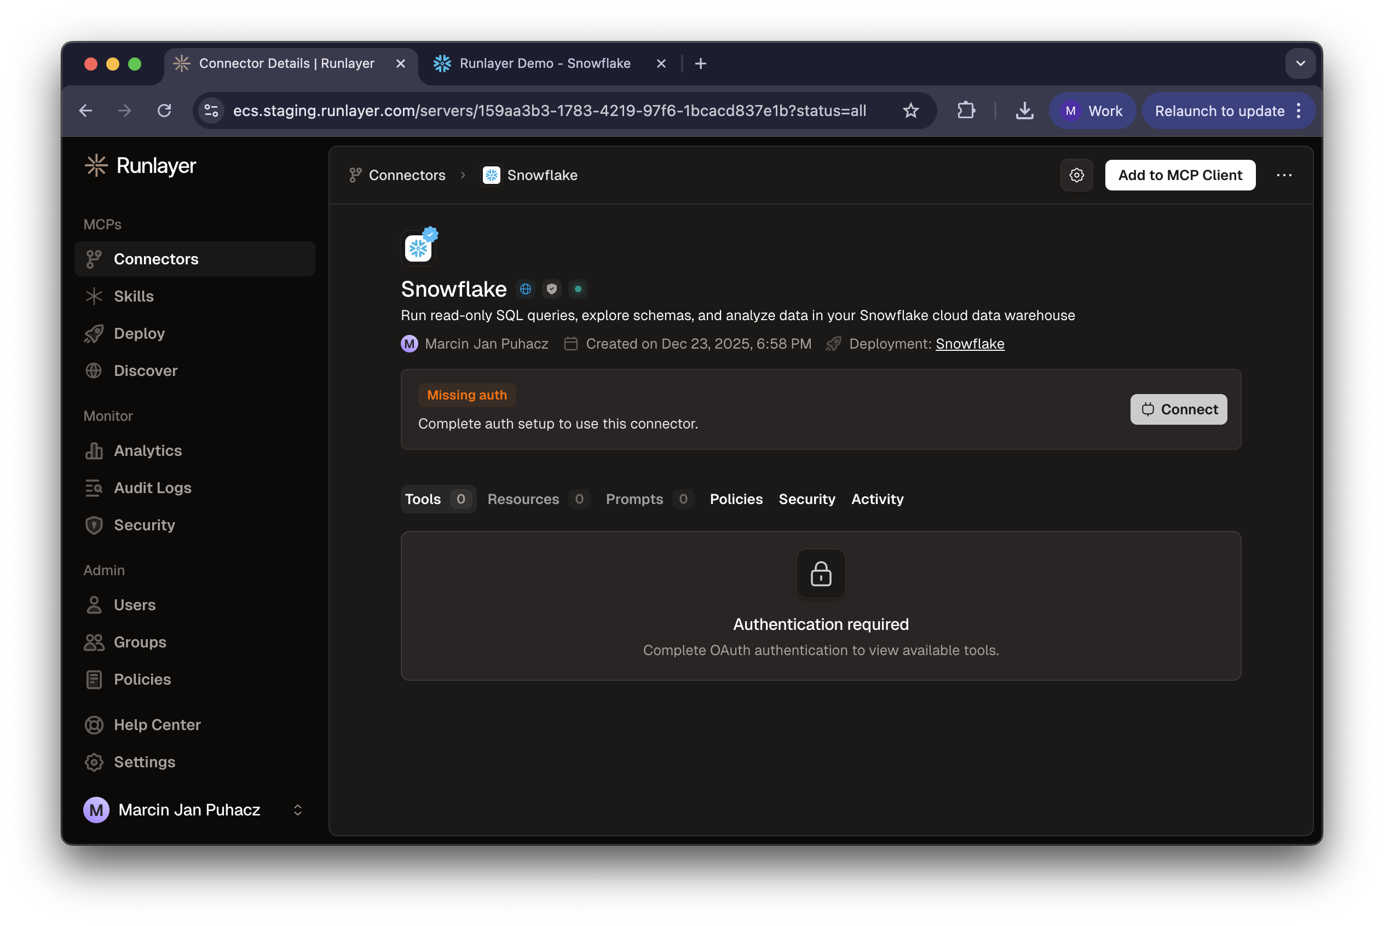Open the Help Center icon
The width and height of the screenshot is (1384, 926).
[95, 725]
